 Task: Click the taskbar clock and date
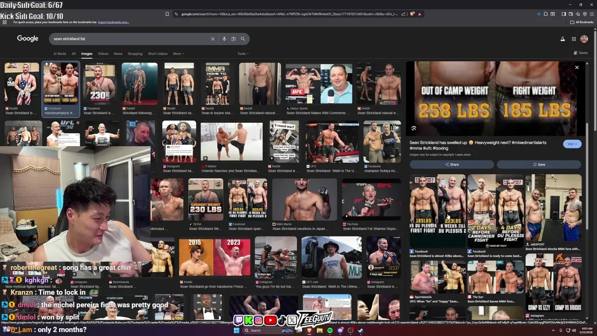[585, 330]
